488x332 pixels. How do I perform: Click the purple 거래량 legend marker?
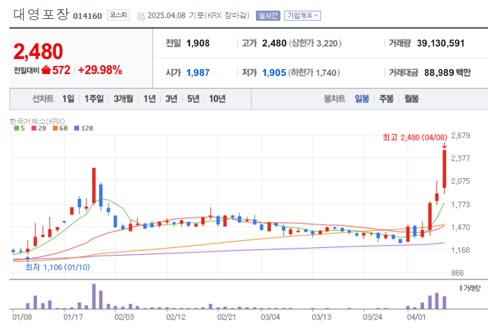[x=461, y=288]
